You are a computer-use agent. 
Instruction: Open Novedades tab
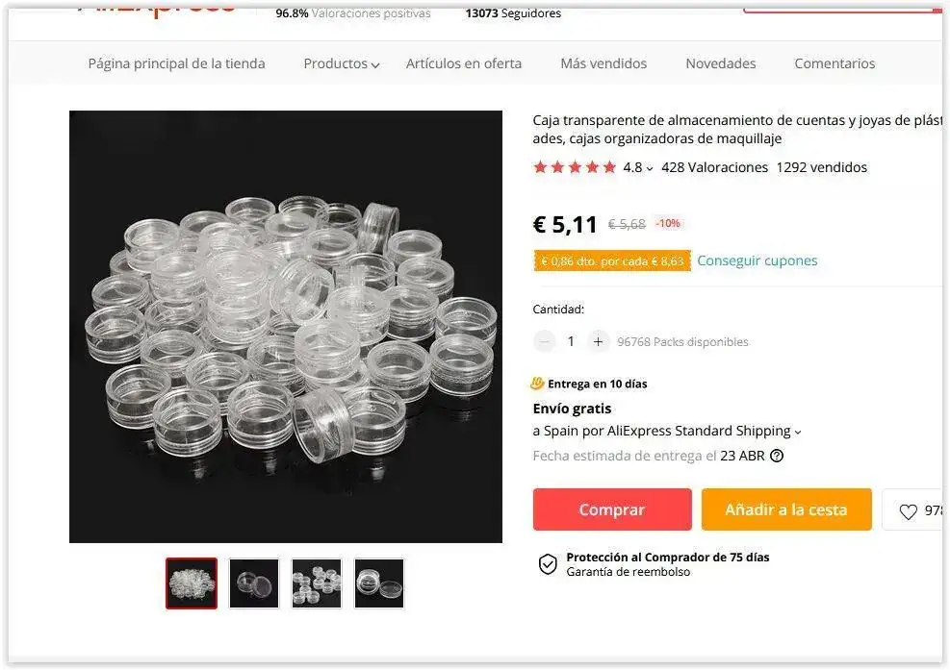point(720,64)
